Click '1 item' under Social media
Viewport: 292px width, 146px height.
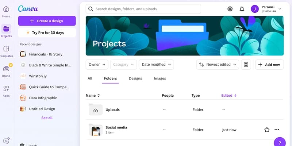110,132
